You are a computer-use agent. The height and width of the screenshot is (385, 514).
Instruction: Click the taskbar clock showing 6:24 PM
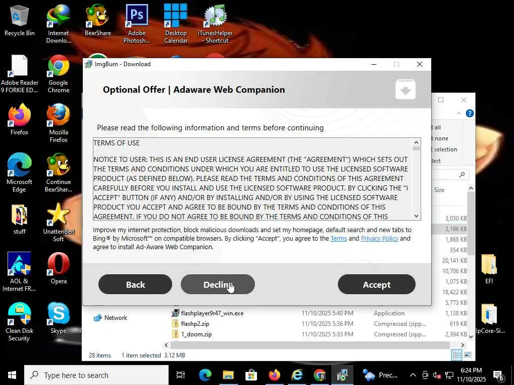(471, 375)
